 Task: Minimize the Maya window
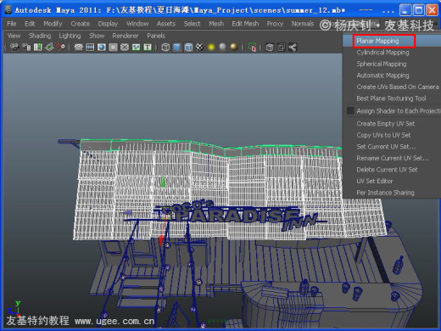click(x=405, y=10)
